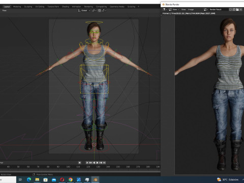Click the Blender icon on the taskbar

tap(96, 179)
